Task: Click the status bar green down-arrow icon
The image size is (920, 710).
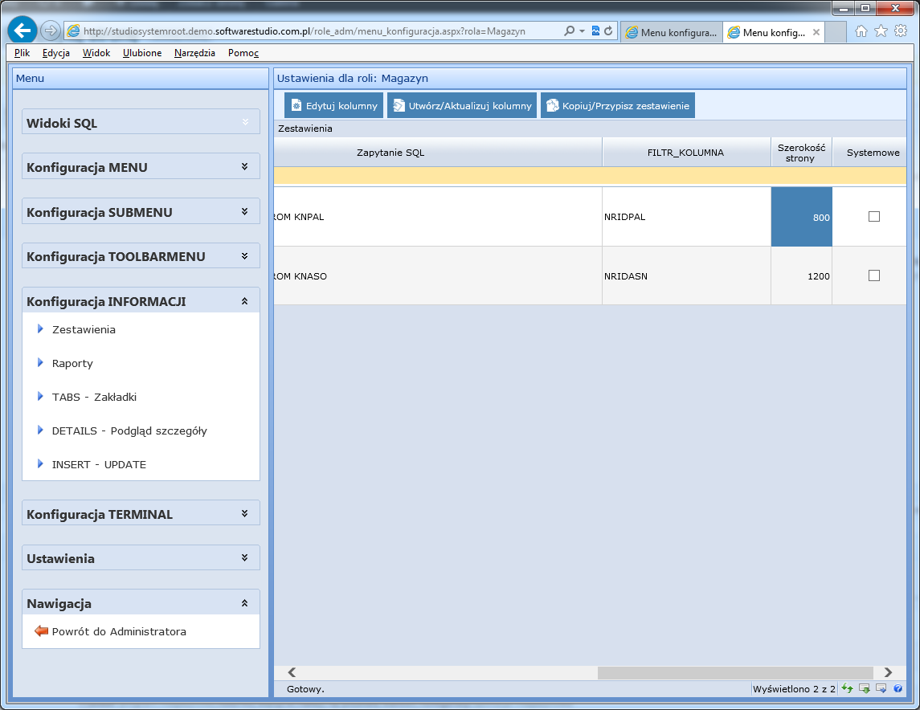Action: (x=865, y=689)
